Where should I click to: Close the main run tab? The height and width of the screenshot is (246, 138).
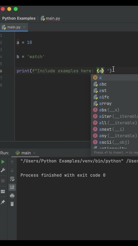point(34,153)
